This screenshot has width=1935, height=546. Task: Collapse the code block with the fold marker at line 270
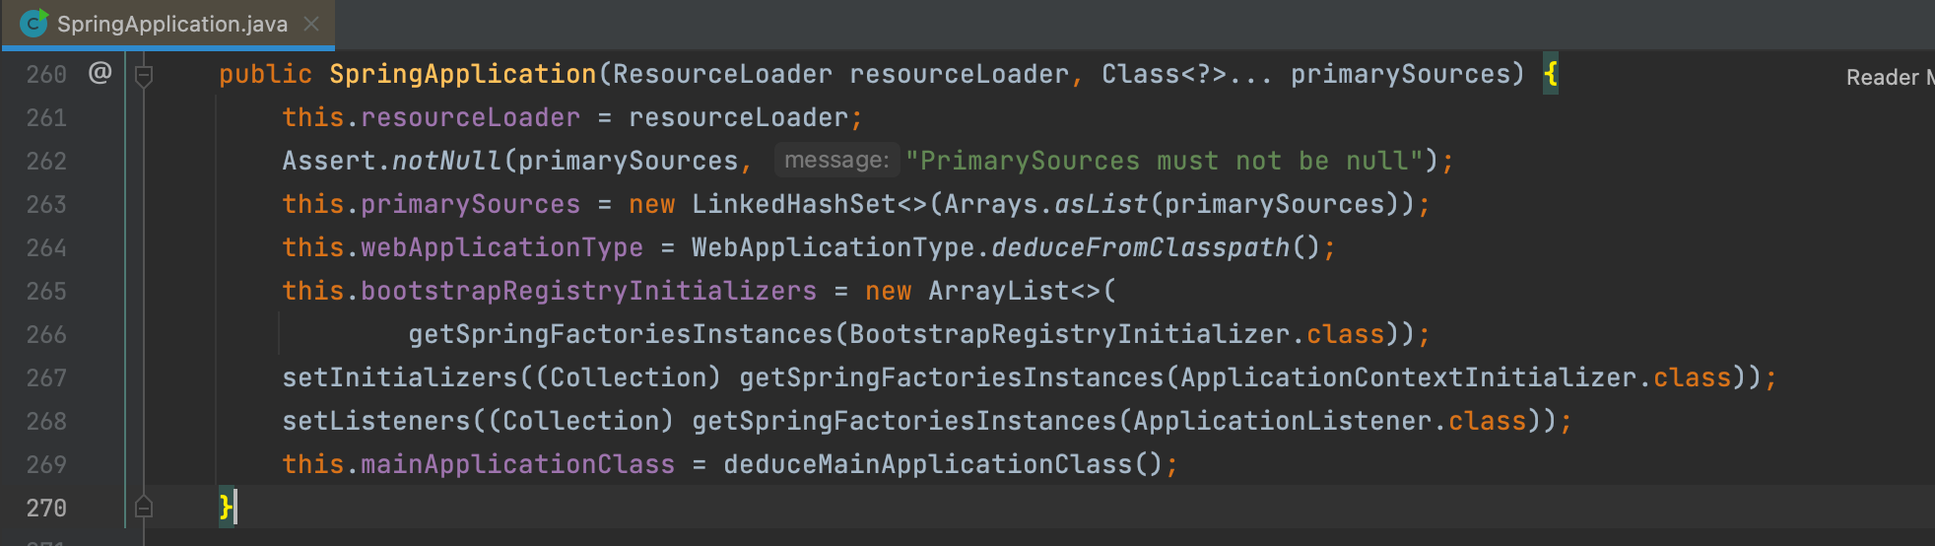point(144,507)
